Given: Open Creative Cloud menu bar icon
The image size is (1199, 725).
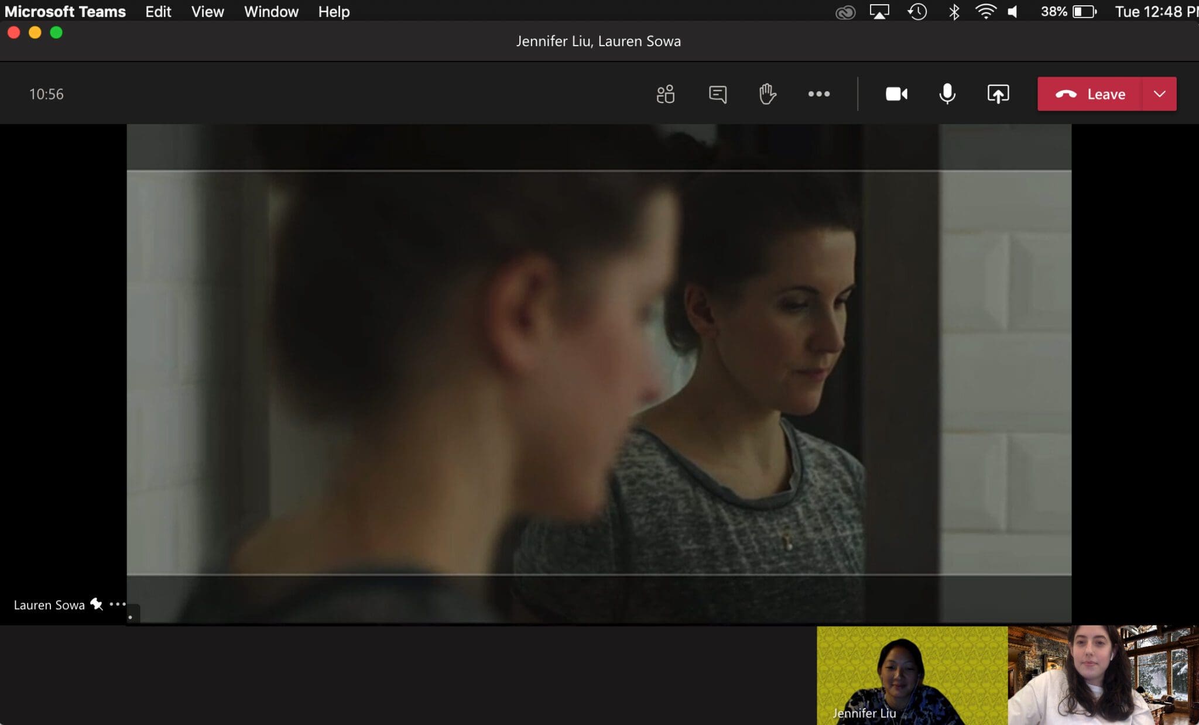Looking at the screenshot, I should click(x=845, y=12).
